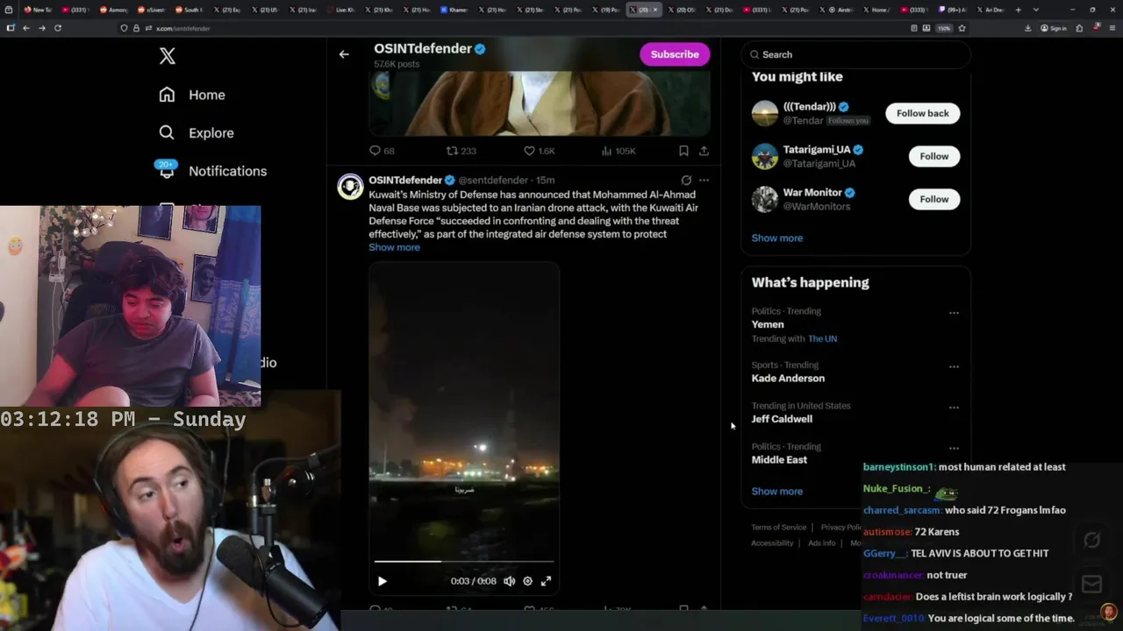The height and width of the screenshot is (631, 1123).
Task: Play the Kuwait drone attack video
Action: tap(382, 581)
